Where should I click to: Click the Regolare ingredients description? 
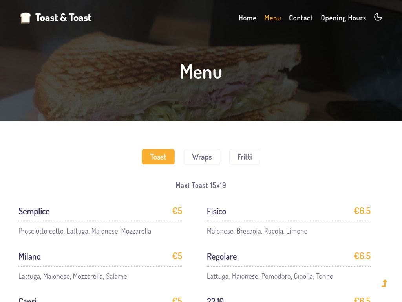pyautogui.click(x=270, y=276)
